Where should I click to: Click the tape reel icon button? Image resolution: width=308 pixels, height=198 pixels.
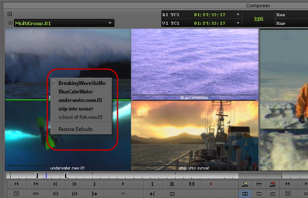(36, 194)
